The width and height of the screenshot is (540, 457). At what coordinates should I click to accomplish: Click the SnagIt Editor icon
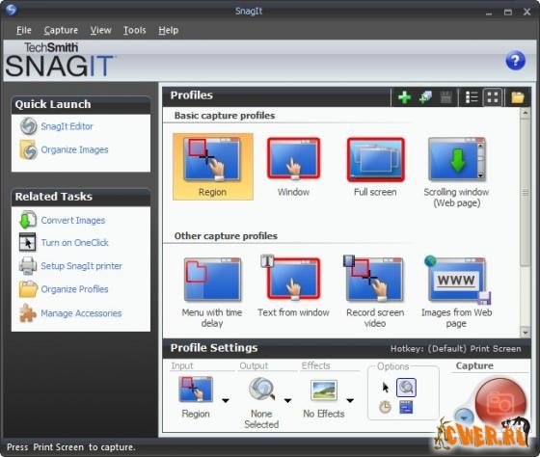(28, 126)
